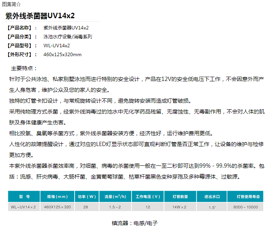Click the 8000~10000 lifespan table cell
This screenshot has width=266, height=227.
tap(245, 207)
